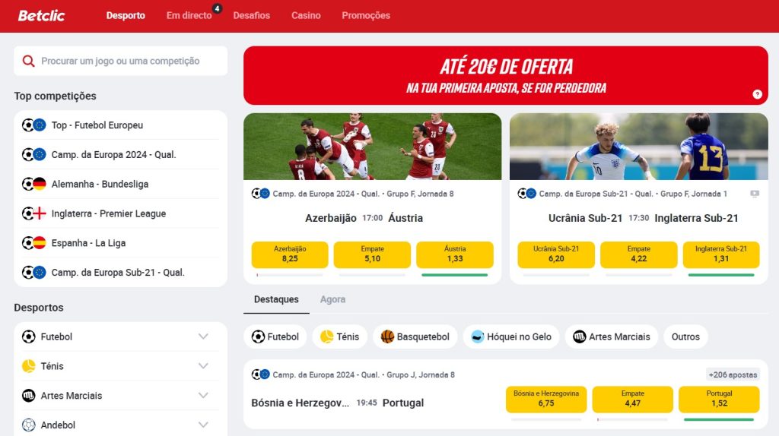
Task: Switch to the Agora tab
Action: tap(333, 299)
